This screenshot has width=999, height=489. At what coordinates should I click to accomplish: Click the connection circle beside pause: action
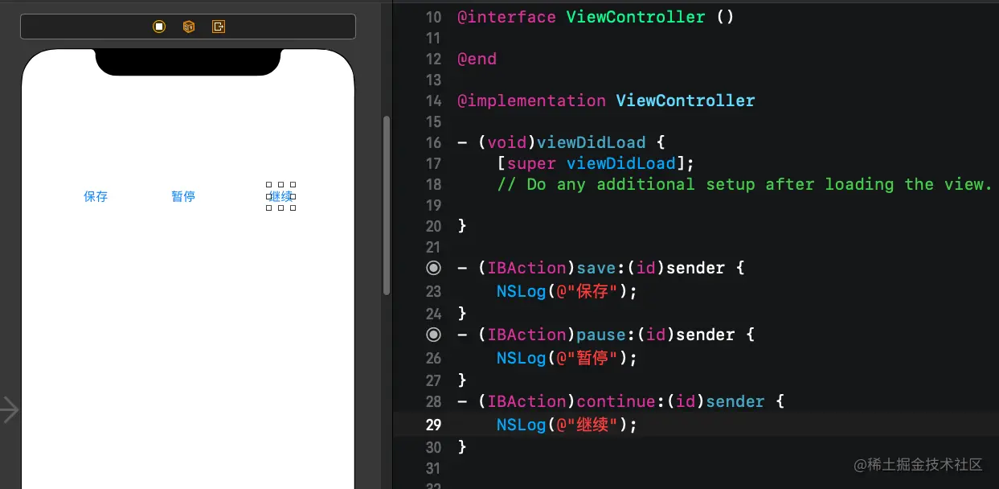coord(433,335)
